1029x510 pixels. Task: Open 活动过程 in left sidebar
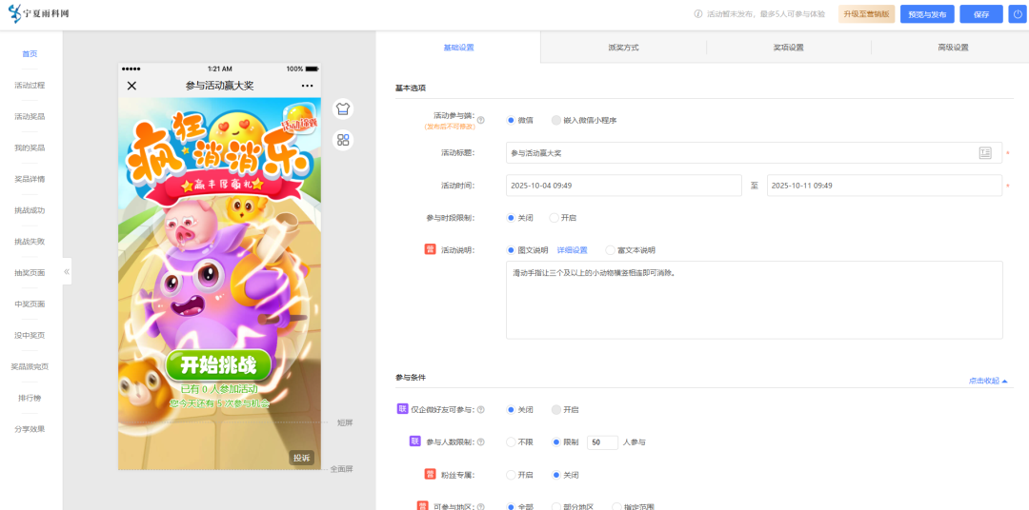pos(30,86)
